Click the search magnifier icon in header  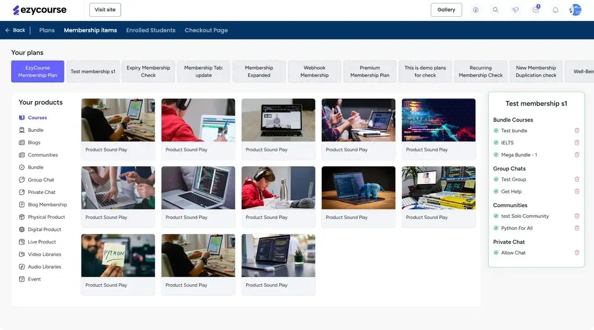495,10
